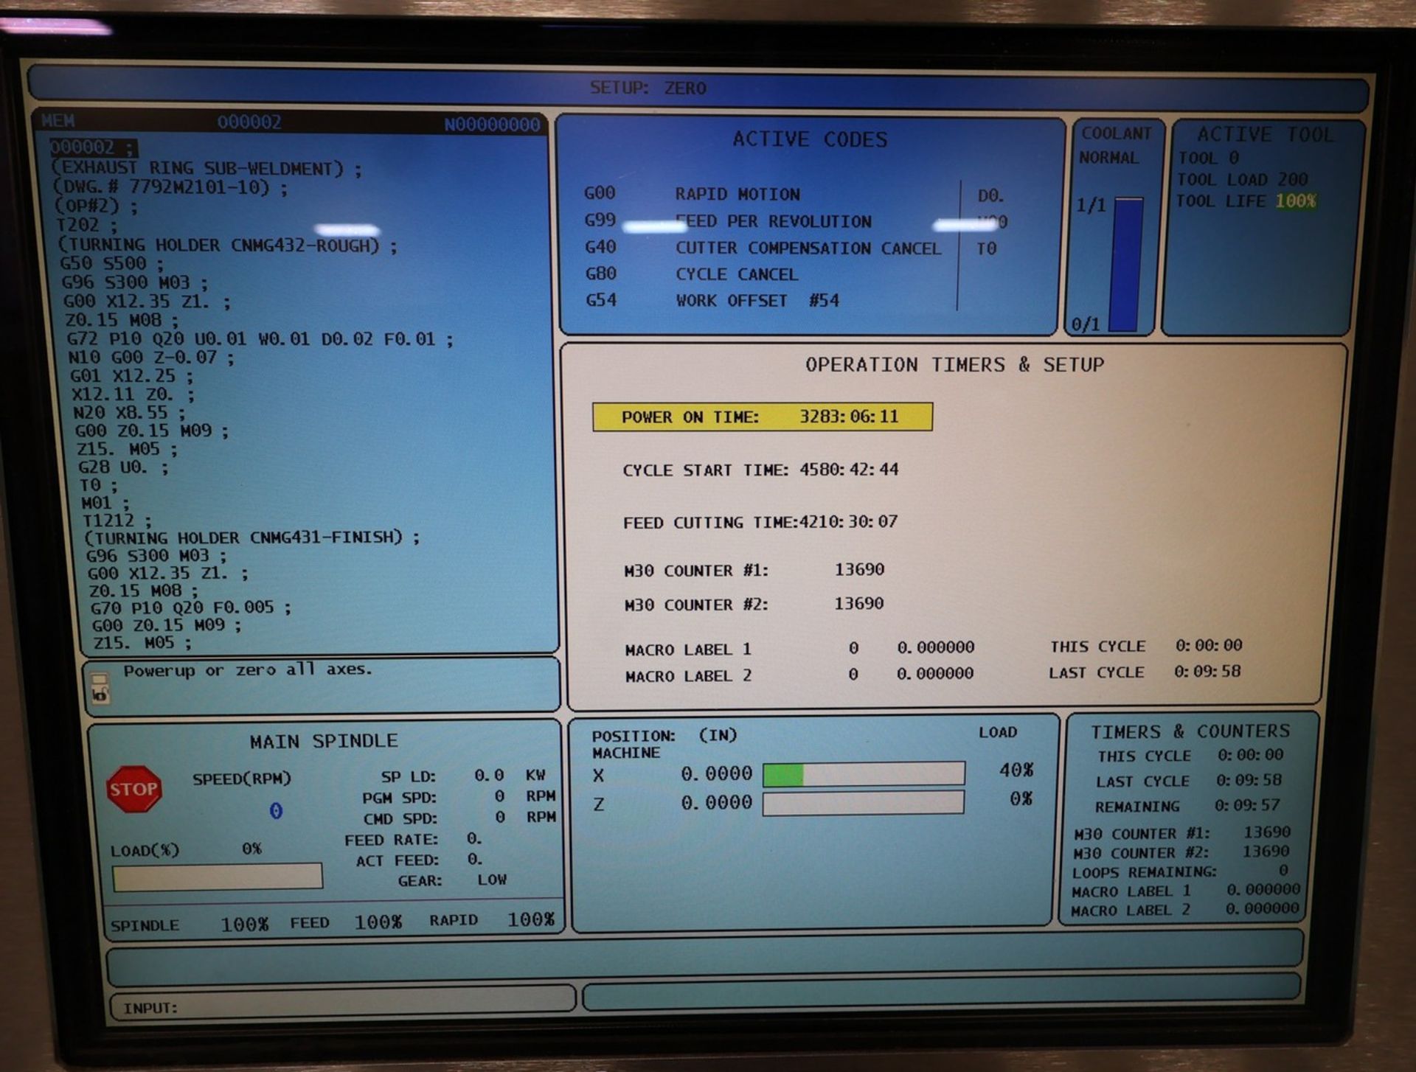Click the spindle LOAD(%) bar
The image size is (1416, 1072).
[x=218, y=877]
